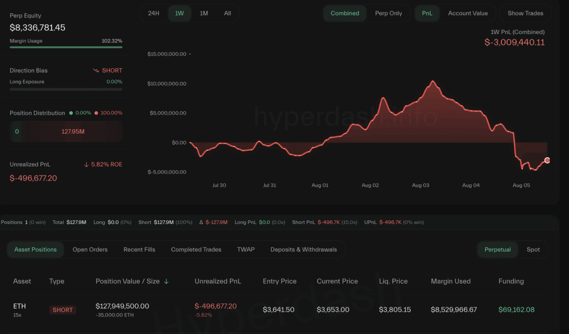Click the Short PnL summary value
Viewport: 569px width, 334px height.
[x=329, y=222]
